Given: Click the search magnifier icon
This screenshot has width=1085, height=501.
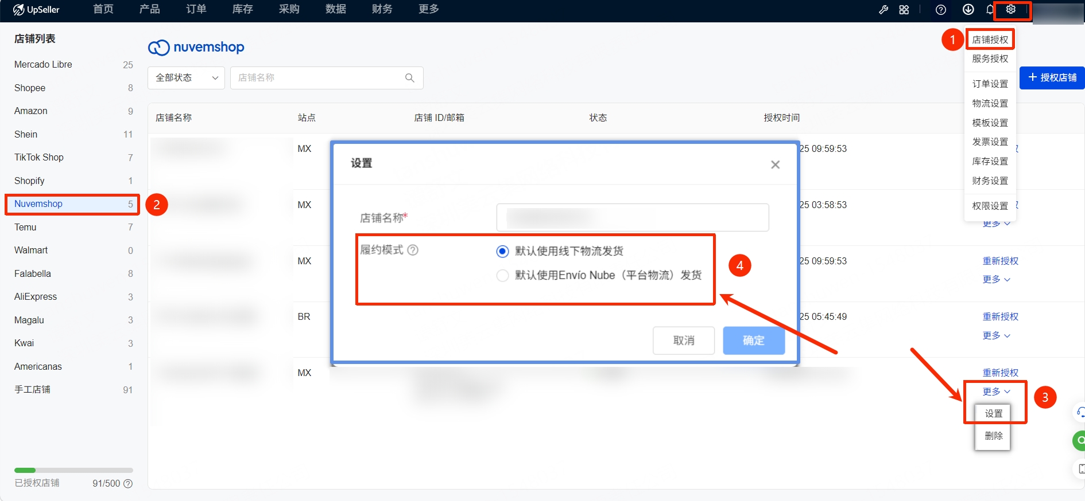Looking at the screenshot, I should (410, 78).
